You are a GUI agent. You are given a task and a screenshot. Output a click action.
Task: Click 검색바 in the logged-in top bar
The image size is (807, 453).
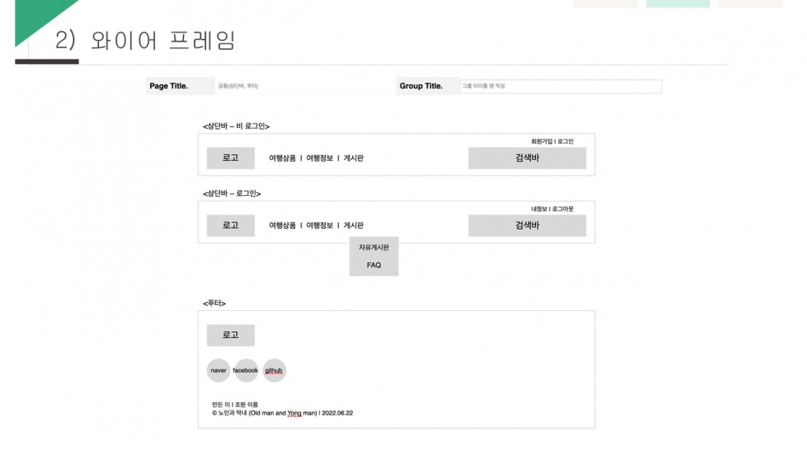click(x=527, y=225)
